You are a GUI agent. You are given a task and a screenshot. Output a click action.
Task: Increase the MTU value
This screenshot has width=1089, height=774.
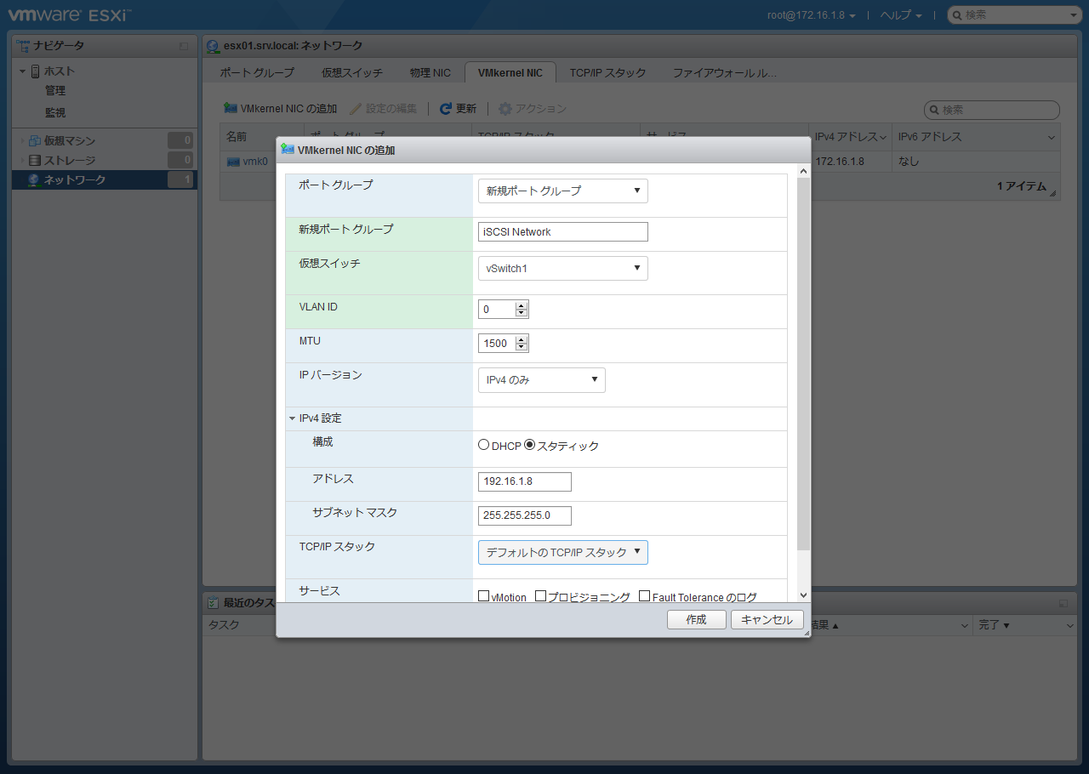[522, 339]
